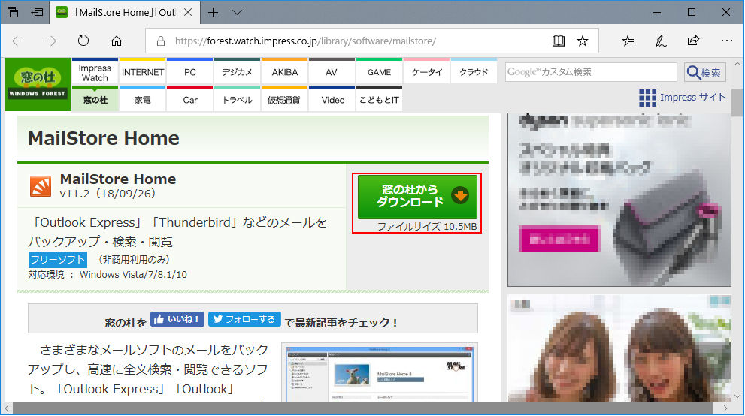Click the horizontal scrollbar thumb
Image resolution: width=745 pixels, height=416 pixels.
click(x=363, y=408)
